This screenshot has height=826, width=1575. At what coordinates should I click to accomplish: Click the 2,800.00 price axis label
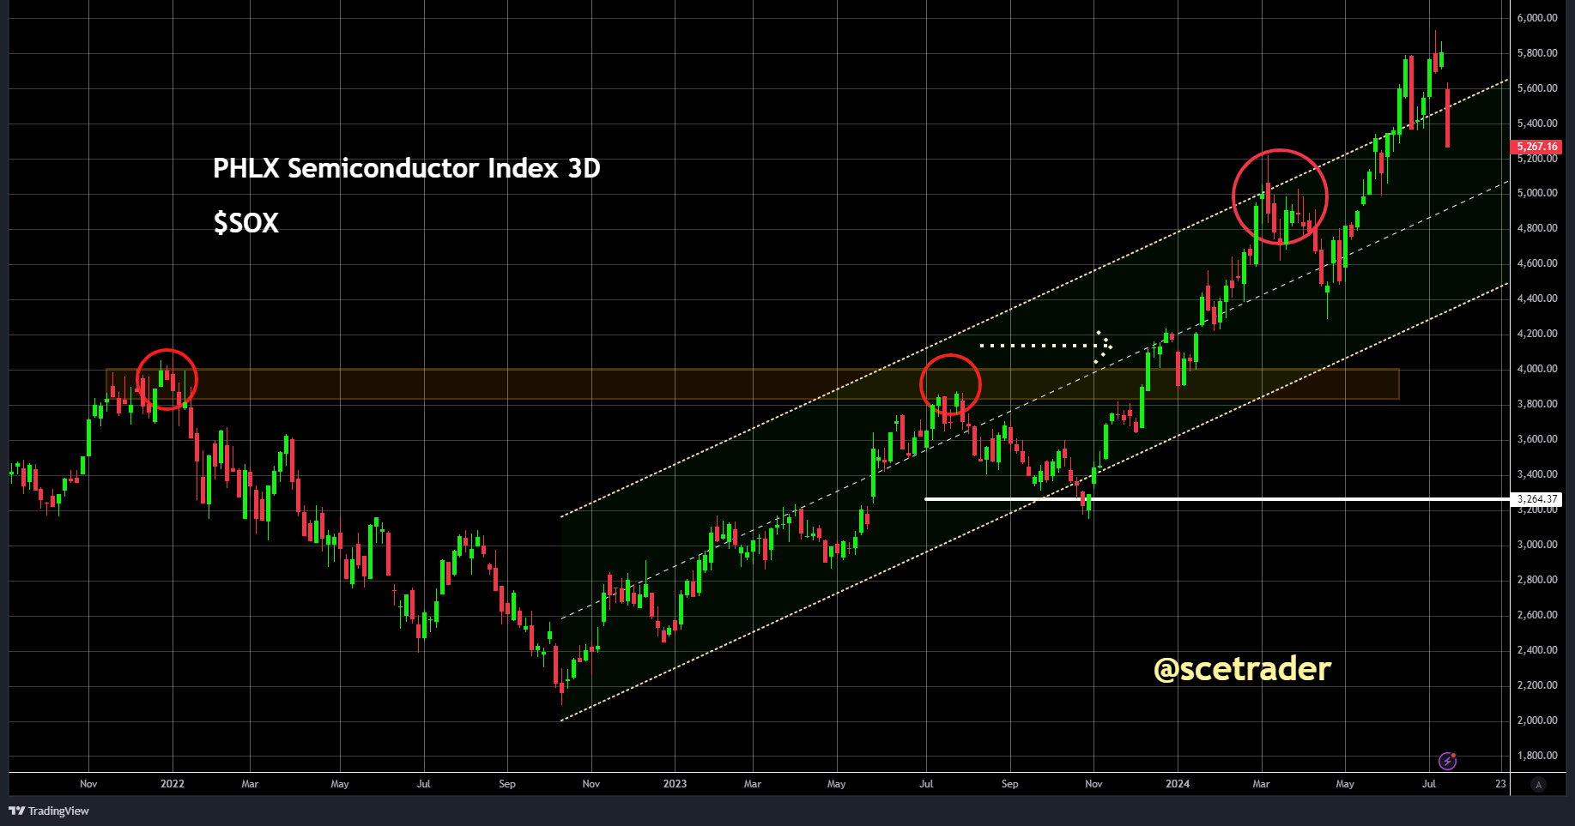[x=1537, y=580]
